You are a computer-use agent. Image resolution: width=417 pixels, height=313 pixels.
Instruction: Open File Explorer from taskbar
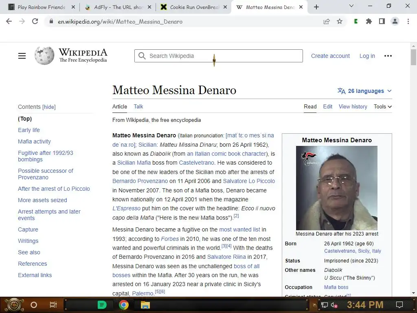(x=145, y=305)
